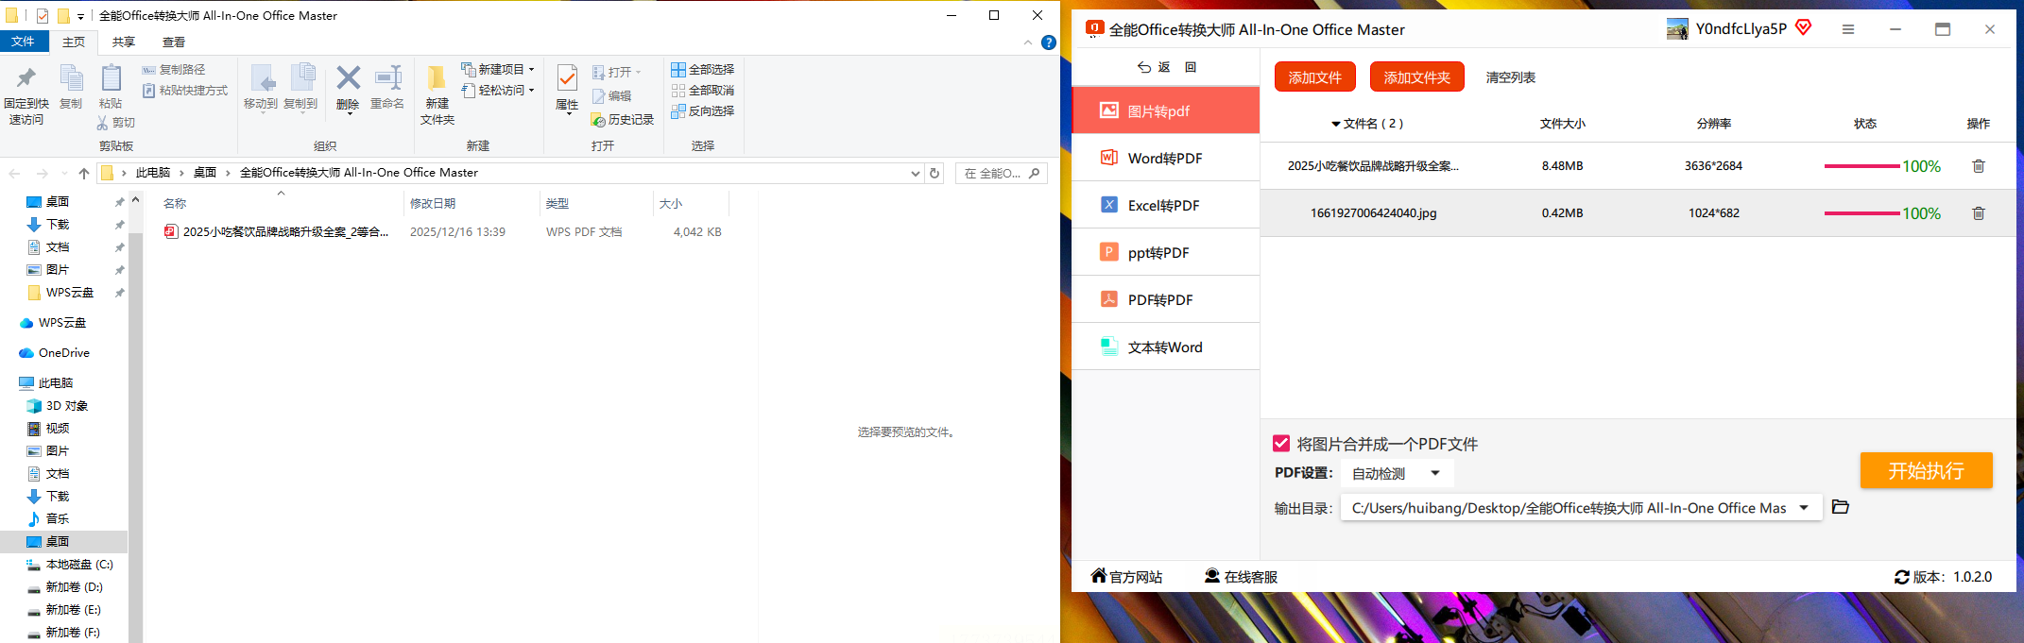Click progress bar of 2025小吃餐饮 file
This screenshot has width=2024, height=643.
pos(1861,166)
